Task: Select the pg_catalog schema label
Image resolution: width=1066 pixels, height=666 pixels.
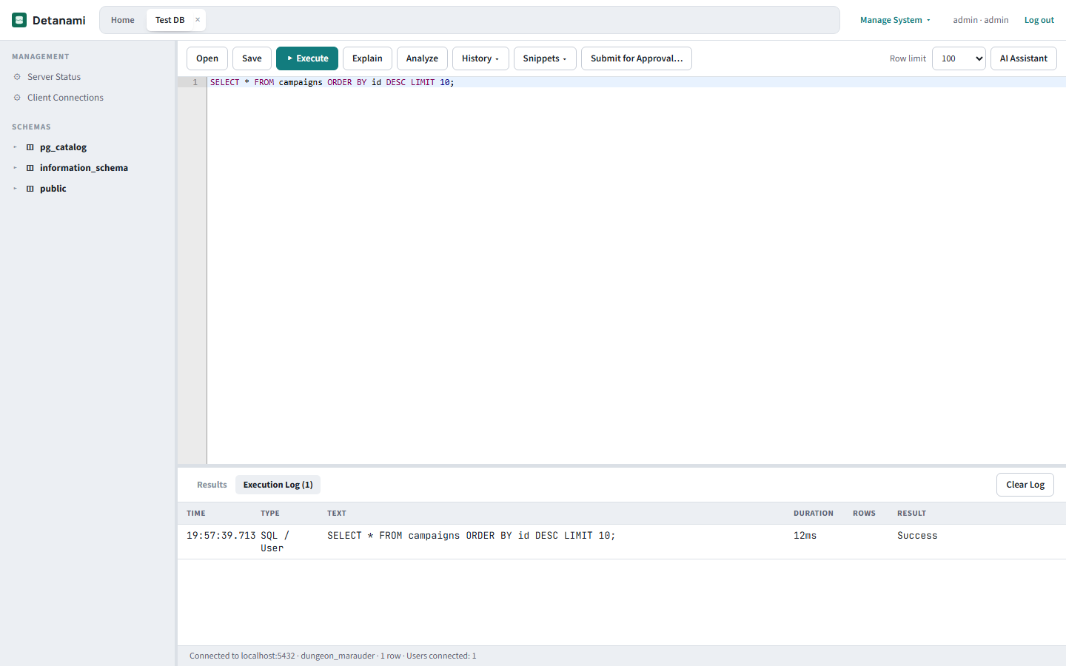Action: pos(63,147)
